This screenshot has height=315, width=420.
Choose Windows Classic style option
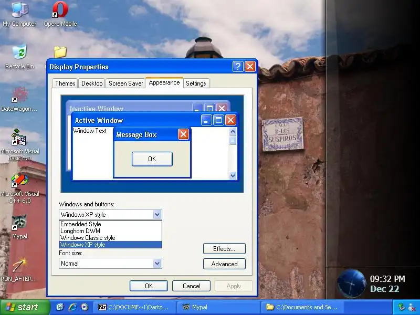tap(110, 238)
